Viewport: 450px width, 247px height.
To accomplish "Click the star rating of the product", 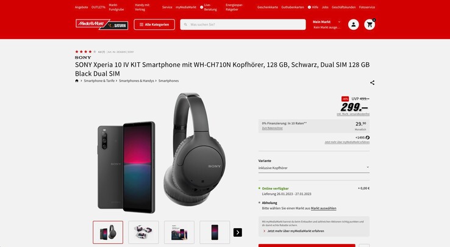I will 85,52.
